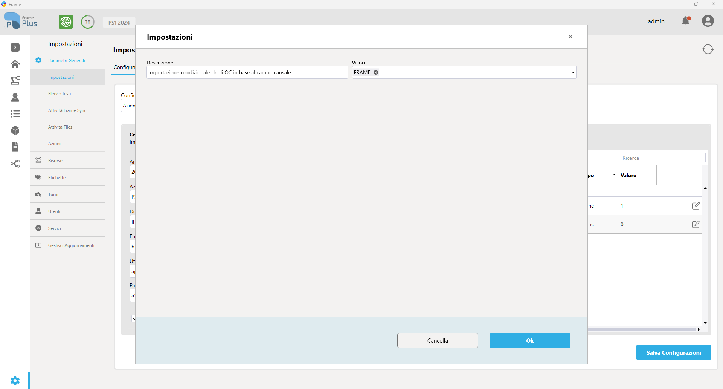Open Elenco testi menu item

click(59, 94)
